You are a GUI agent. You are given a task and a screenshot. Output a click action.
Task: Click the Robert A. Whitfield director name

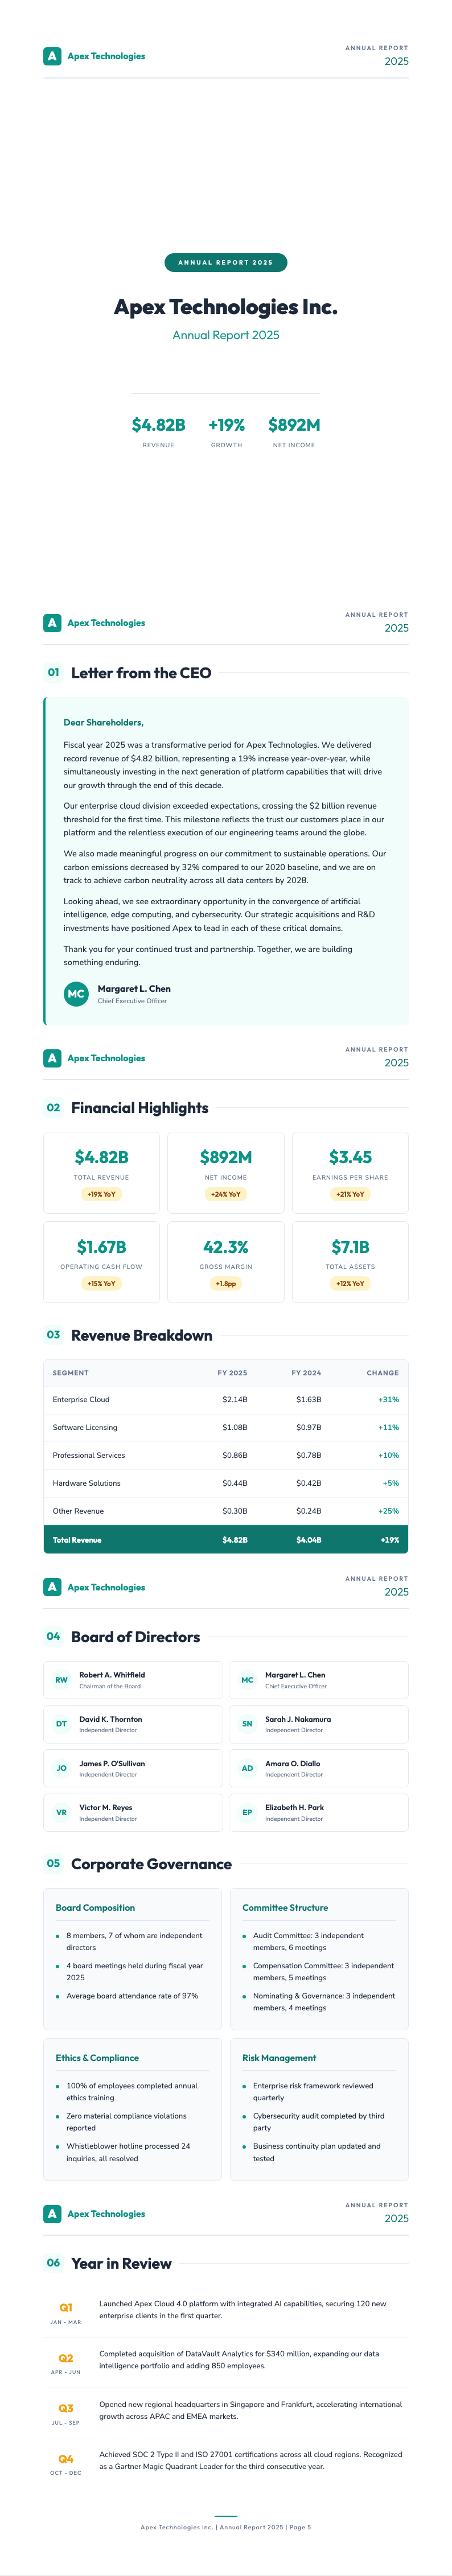pyautogui.click(x=112, y=1674)
